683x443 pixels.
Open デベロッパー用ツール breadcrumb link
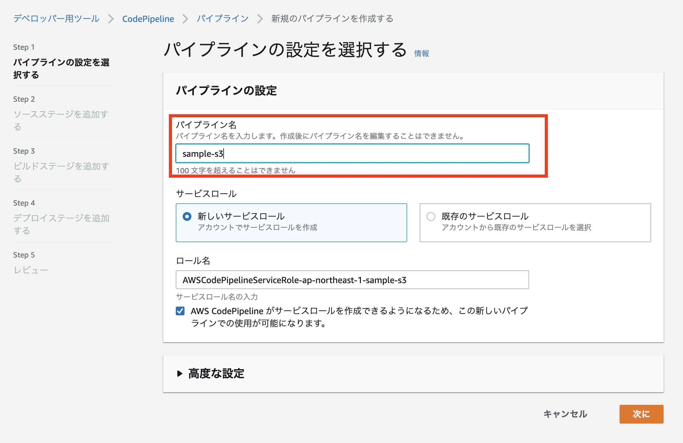(56, 19)
